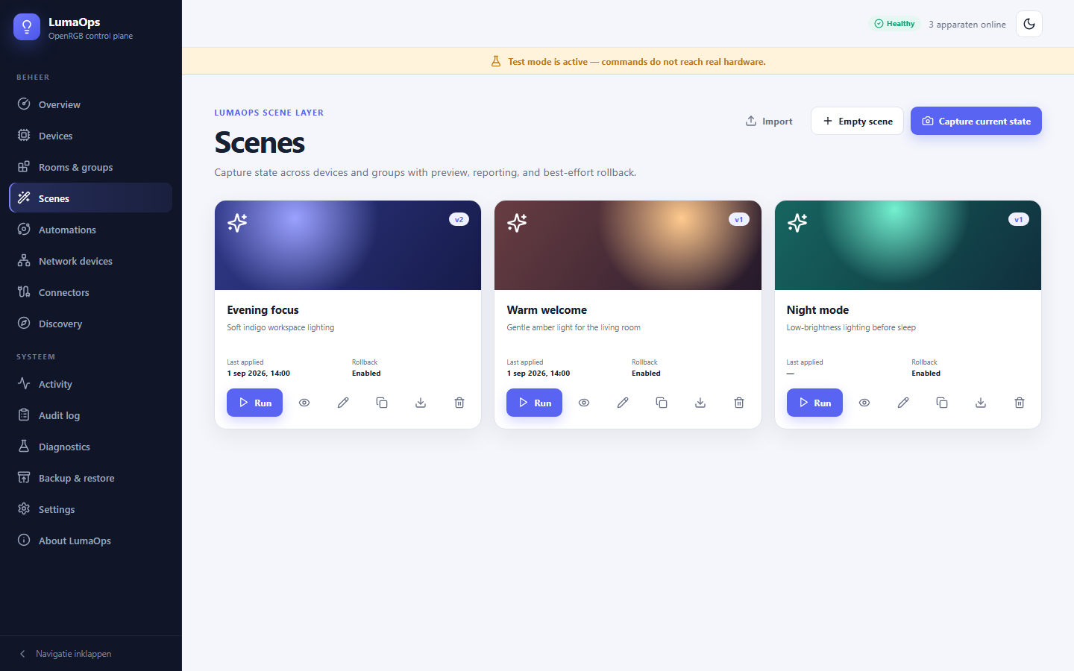Edit the Evening focus scene

coord(343,403)
